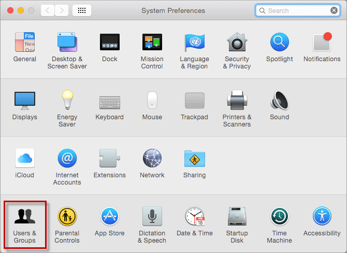This screenshot has height=253, width=347.
Task: Click the red close window button
Action: (10, 10)
